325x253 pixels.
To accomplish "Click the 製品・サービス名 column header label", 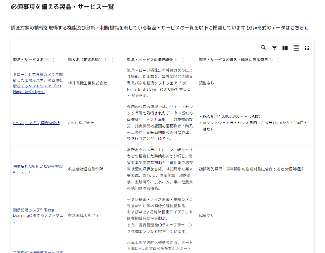I will [x=28, y=60].
